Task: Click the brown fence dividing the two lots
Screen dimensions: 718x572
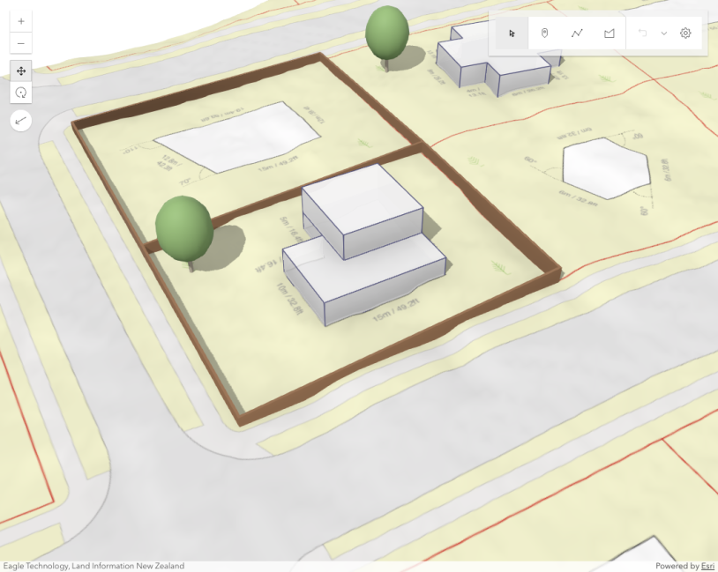Action: (282, 197)
